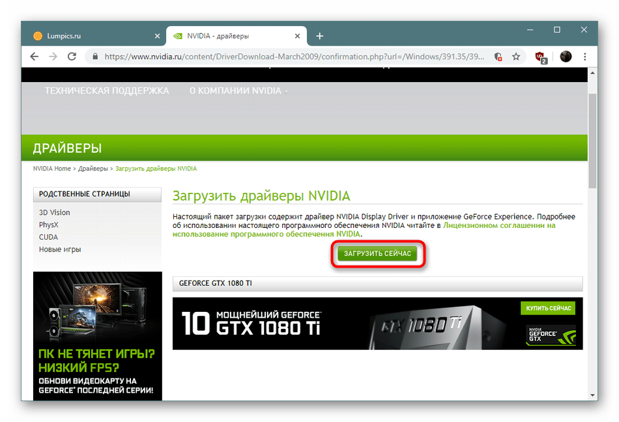The width and height of the screenshot is (619, 422).
Task: Click NVIDIA Home breadcrumb
Action: 51,169
